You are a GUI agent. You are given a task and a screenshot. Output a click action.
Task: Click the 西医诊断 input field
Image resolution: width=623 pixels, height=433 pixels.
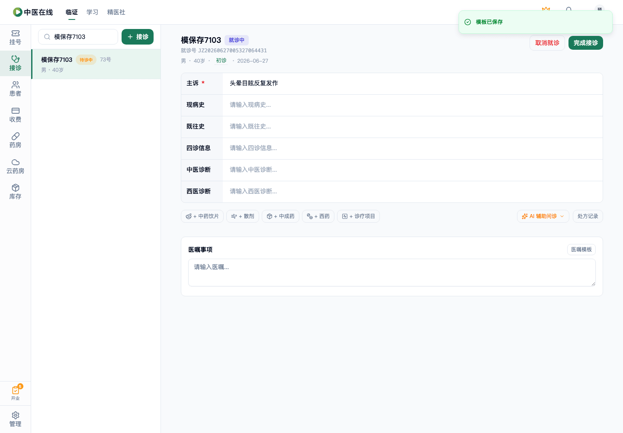[x=413, y=192]
